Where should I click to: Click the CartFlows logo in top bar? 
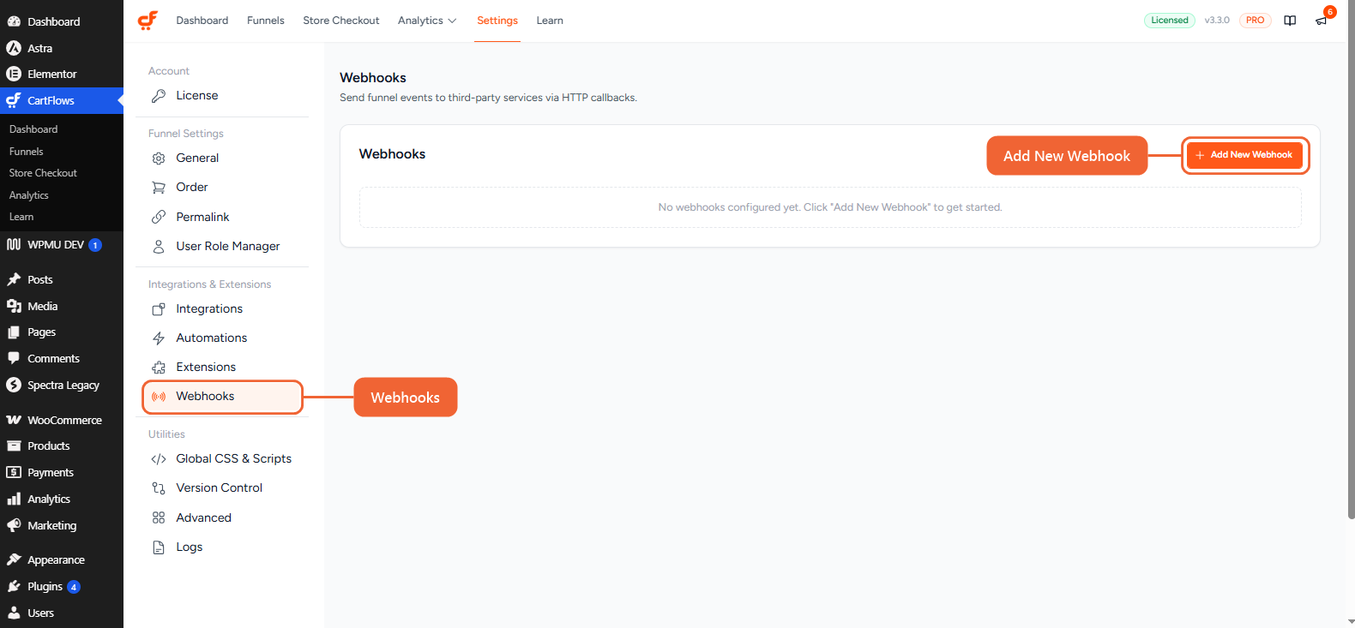pos(148,21)
